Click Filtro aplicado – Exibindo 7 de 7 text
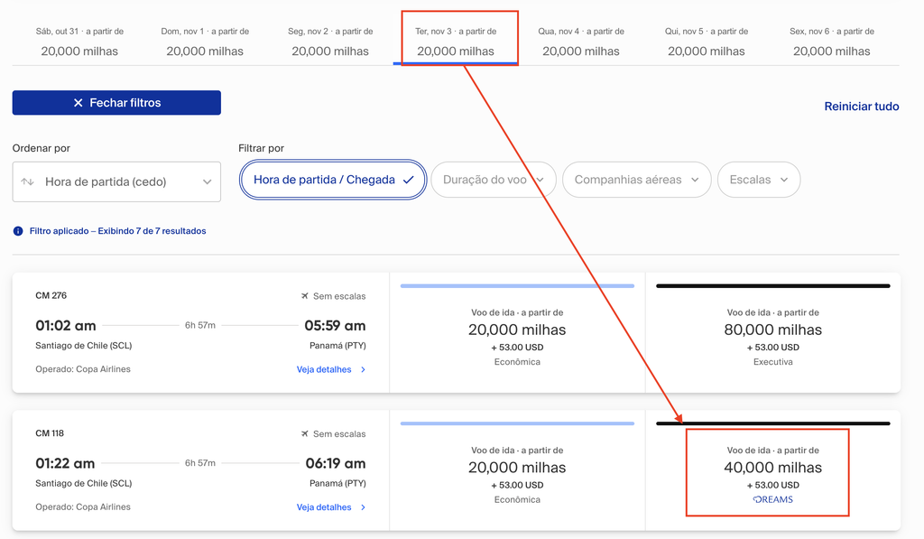The image size is (924, 539). tap(118, 231)
